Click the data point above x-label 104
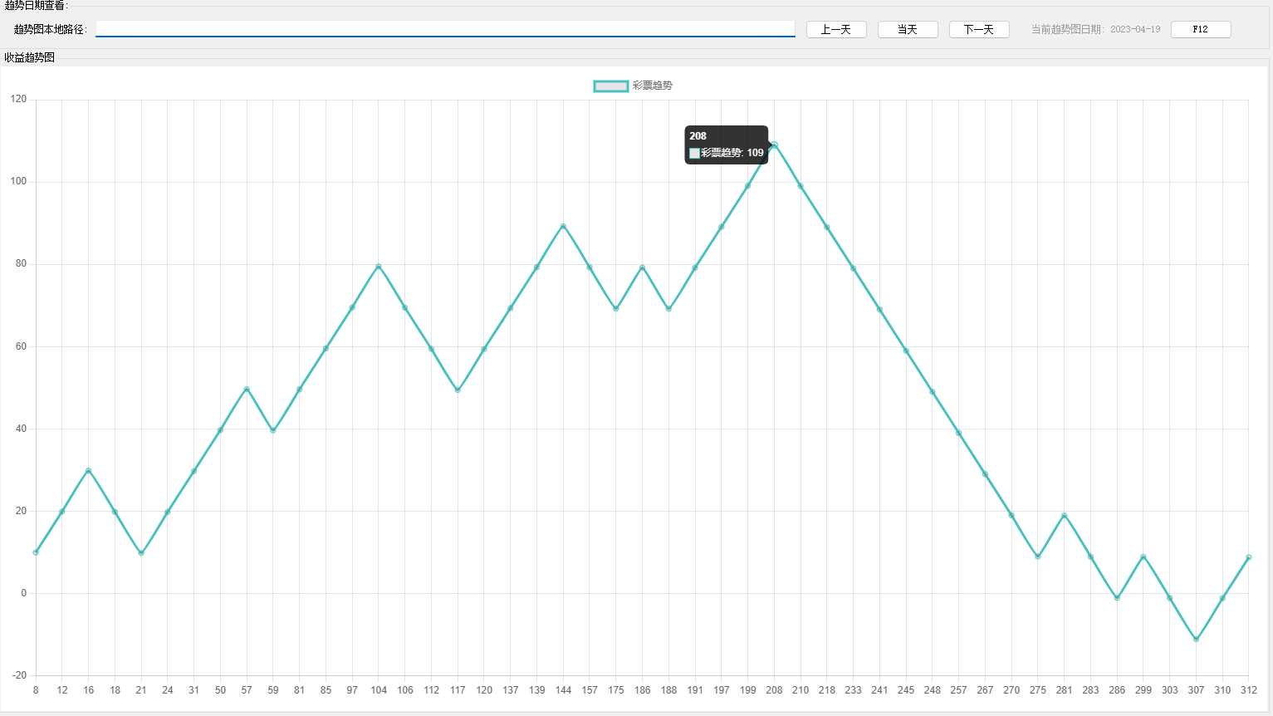 click(379, 267)
